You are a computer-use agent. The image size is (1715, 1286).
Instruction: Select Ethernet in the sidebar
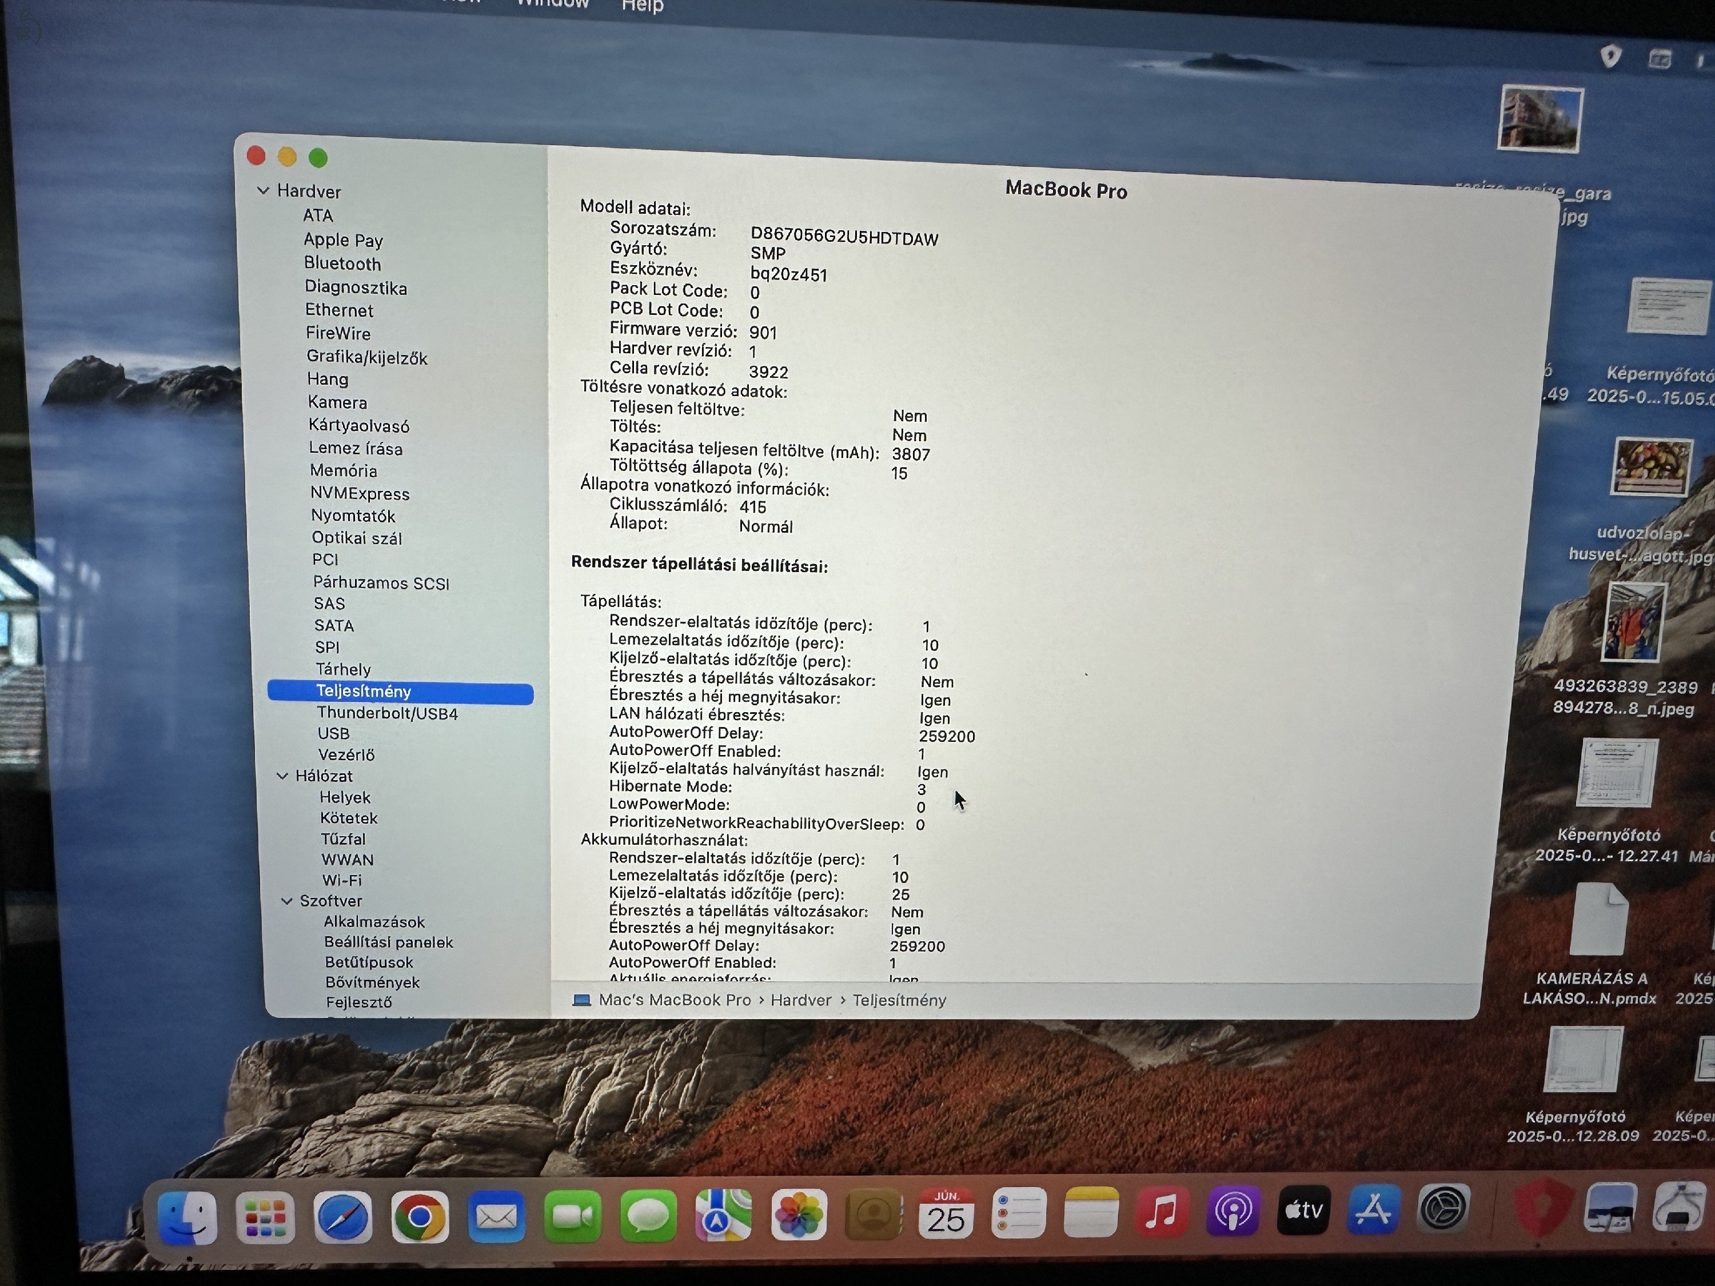click(x=339, y=310)
